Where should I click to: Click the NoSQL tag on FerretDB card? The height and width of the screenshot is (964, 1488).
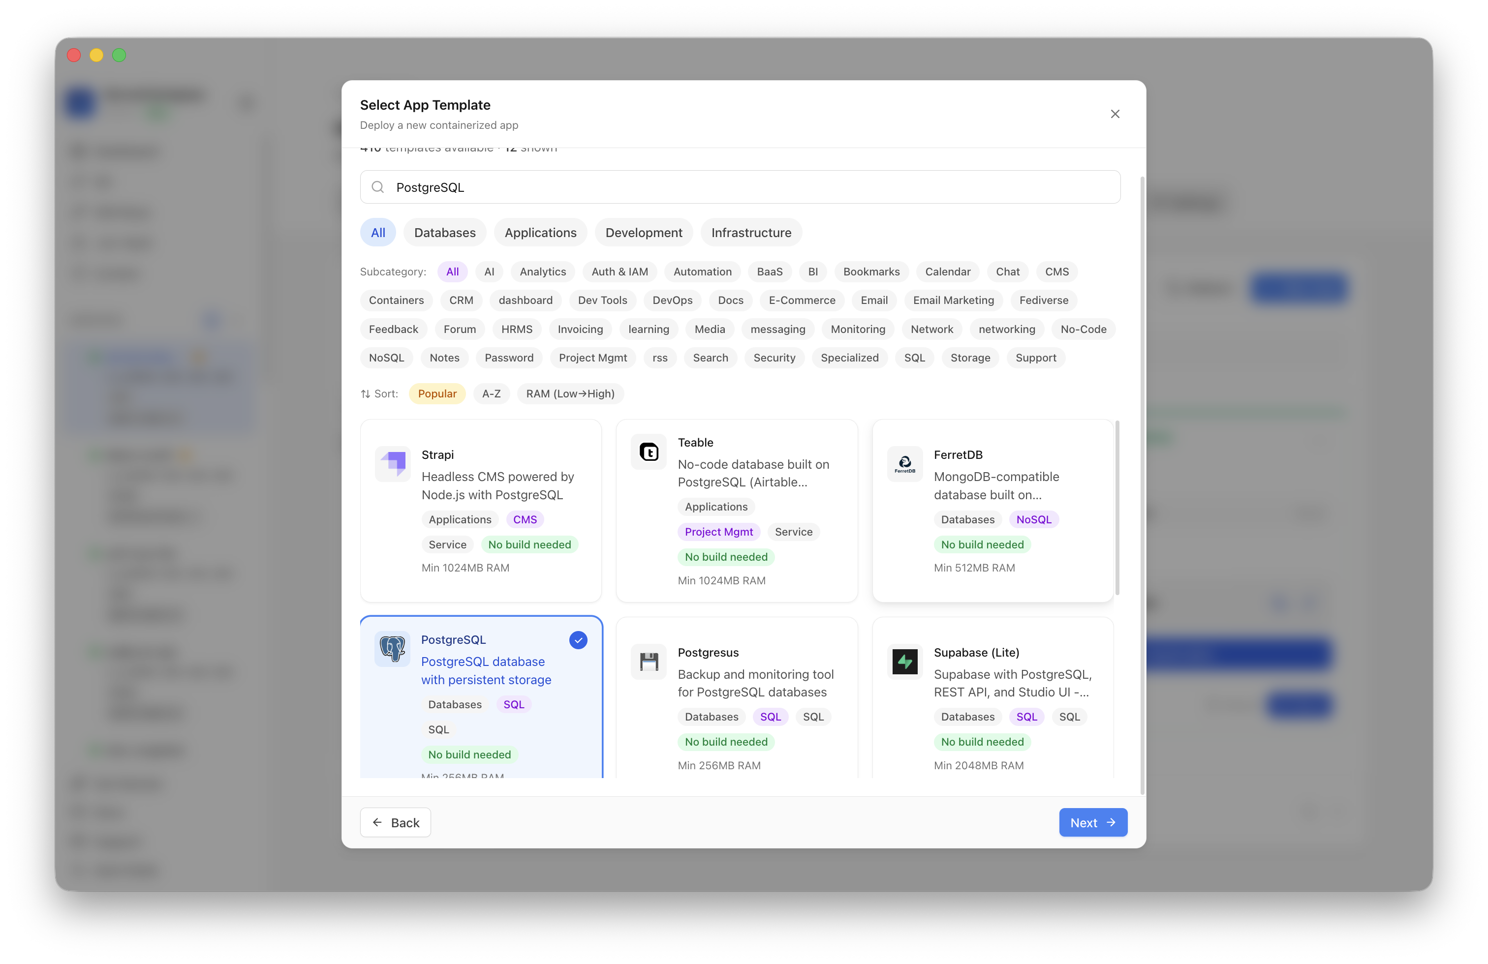pos(1033,519)
